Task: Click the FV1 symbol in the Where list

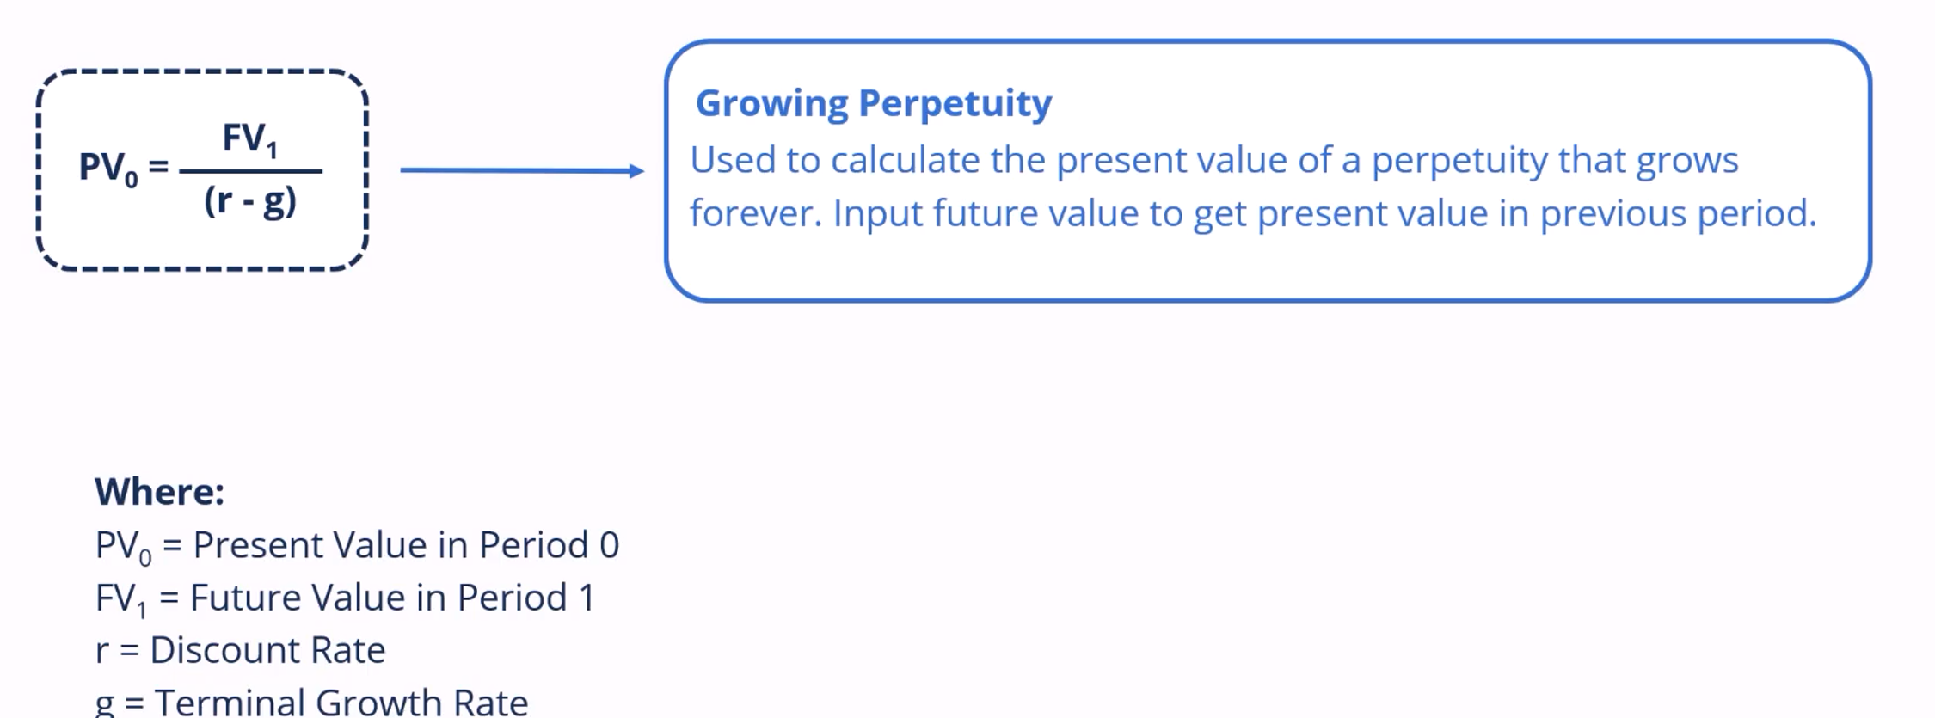Action: pos(120,599)
